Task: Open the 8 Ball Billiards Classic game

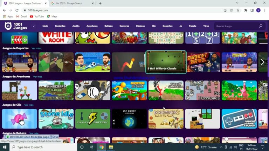Action: click(166, 62)
